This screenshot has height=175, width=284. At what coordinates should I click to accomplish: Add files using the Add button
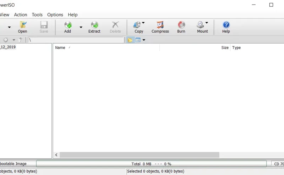click(68, 27)
